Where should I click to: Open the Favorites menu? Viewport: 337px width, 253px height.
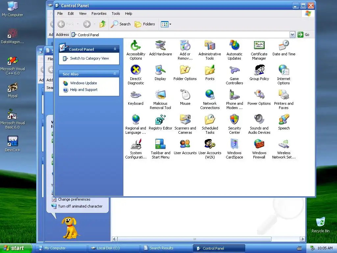point(99,14)
